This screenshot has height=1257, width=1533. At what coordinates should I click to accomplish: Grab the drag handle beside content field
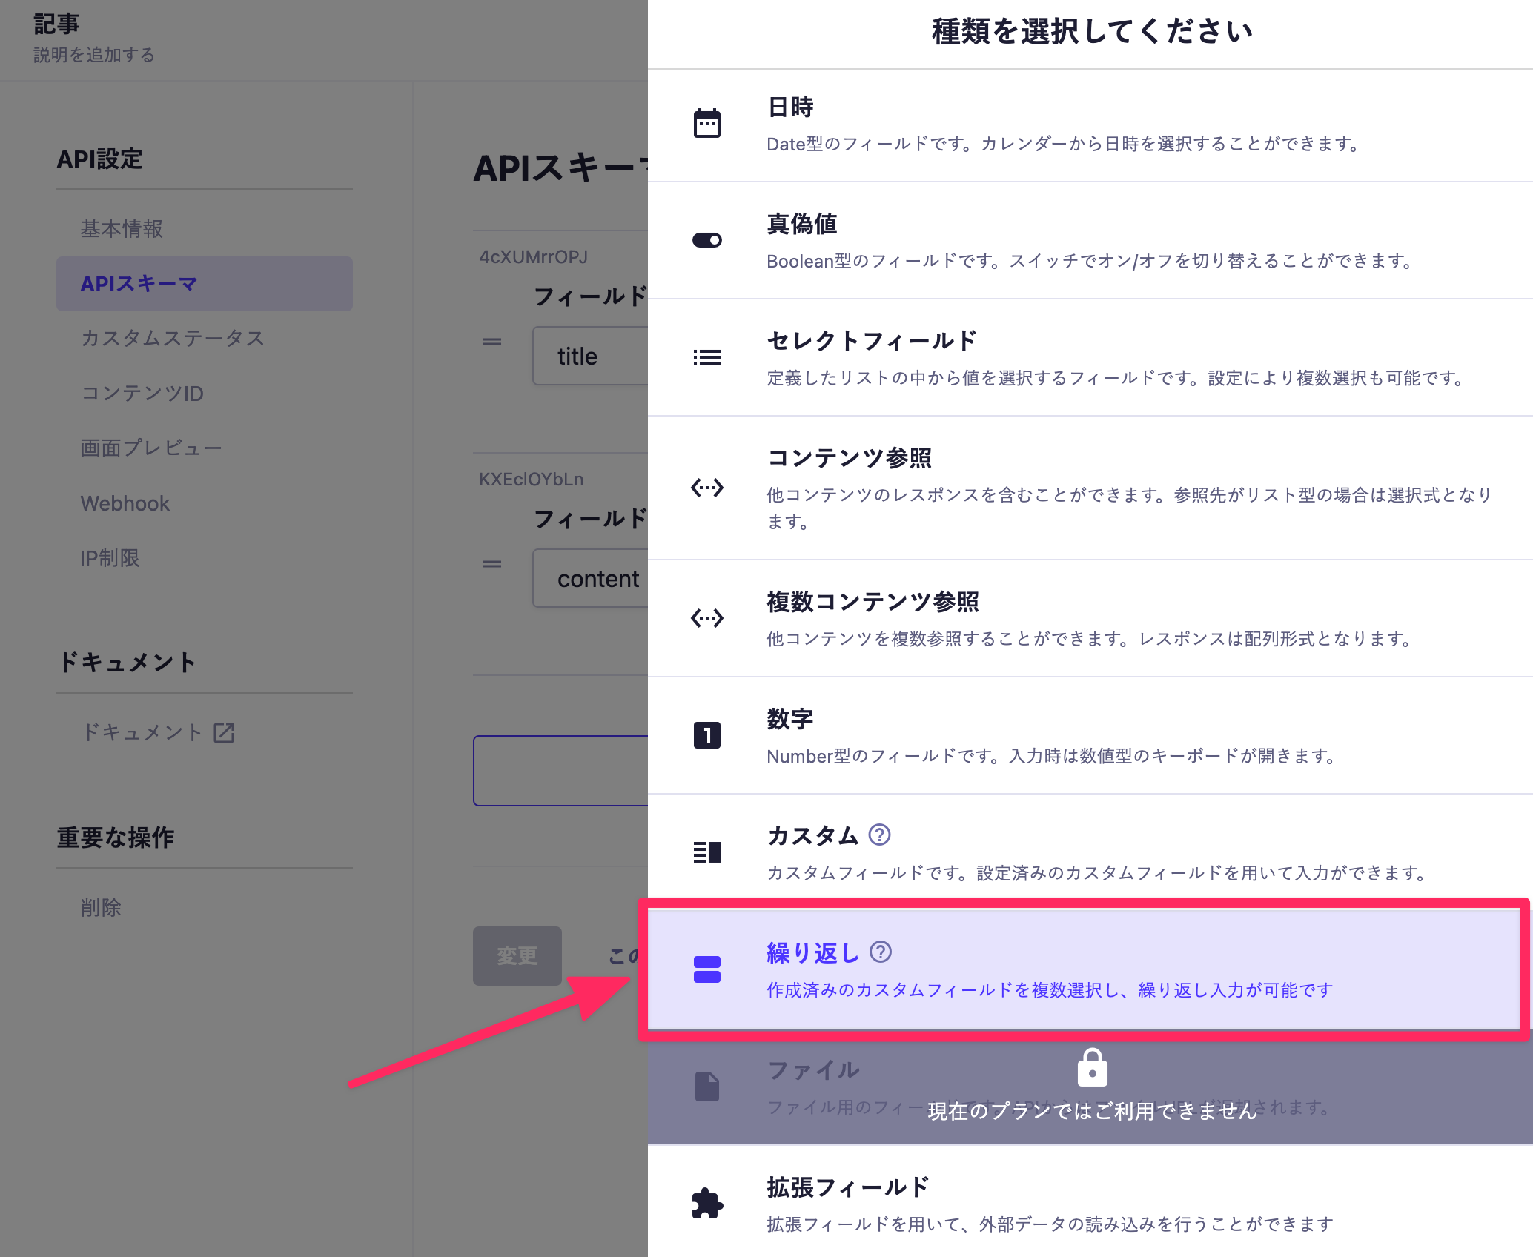click(492, 565)
